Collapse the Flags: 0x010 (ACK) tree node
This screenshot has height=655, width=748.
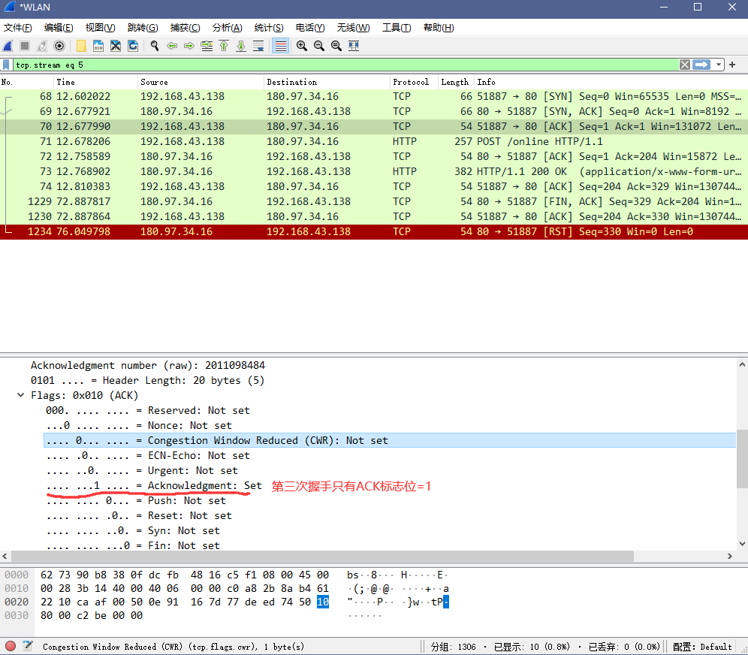click(20, 394)
